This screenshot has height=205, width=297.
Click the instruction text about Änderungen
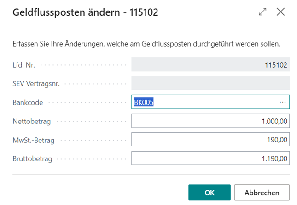(x=146, y=44)
